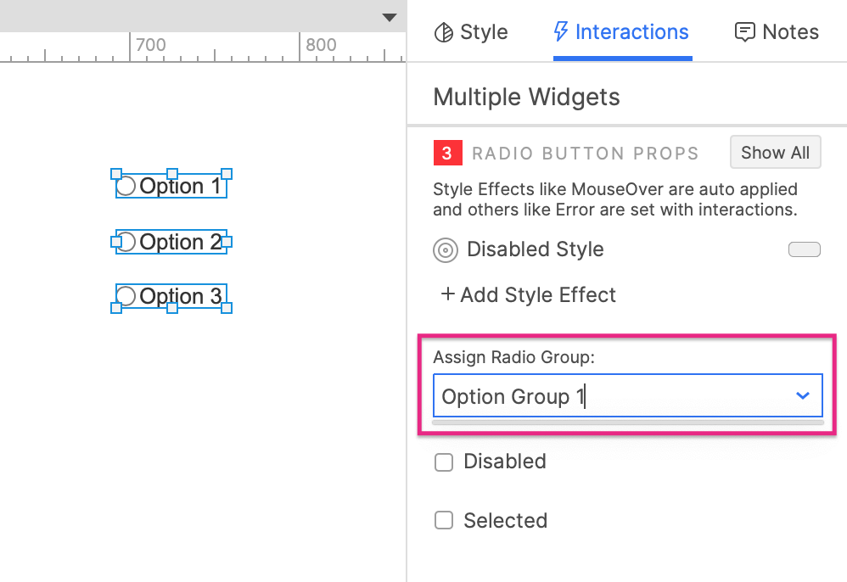847x582 pixels.
Task: Toggle the Disabled Style switch on
Action: tap(804, 249)
